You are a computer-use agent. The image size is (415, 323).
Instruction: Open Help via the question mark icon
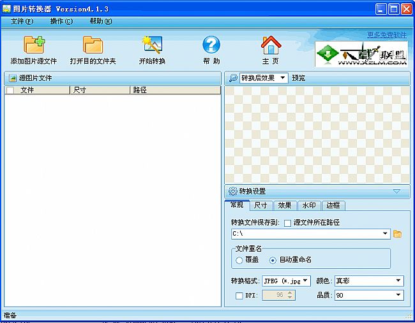tap(211, 45)
